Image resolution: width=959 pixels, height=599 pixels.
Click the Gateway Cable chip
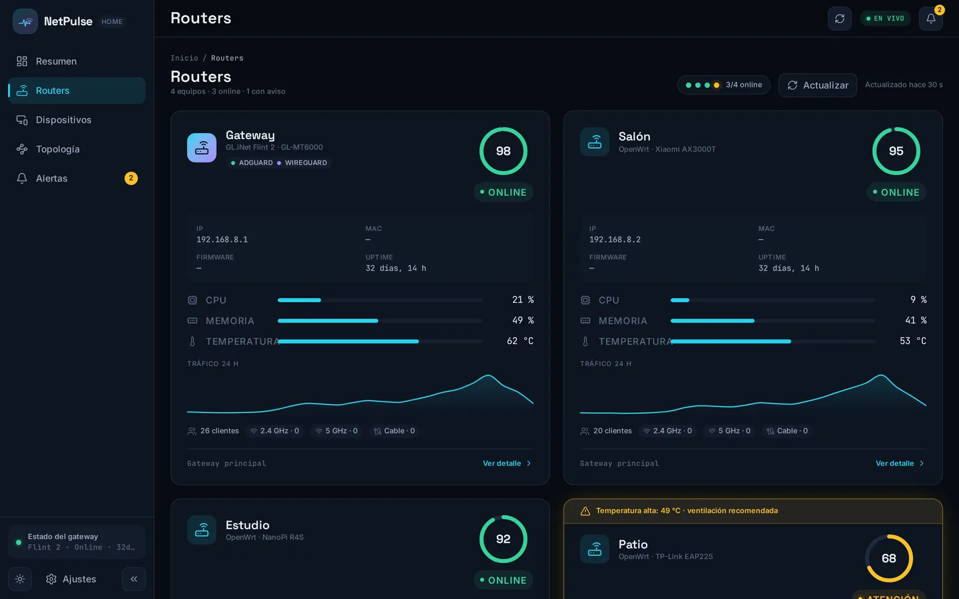[x=395, y=431]
